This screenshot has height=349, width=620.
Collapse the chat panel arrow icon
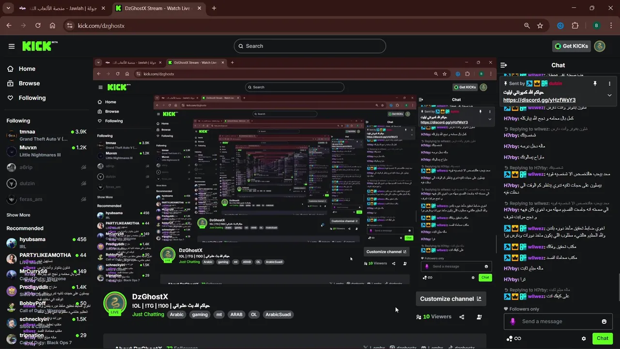[x=504, y=65]
